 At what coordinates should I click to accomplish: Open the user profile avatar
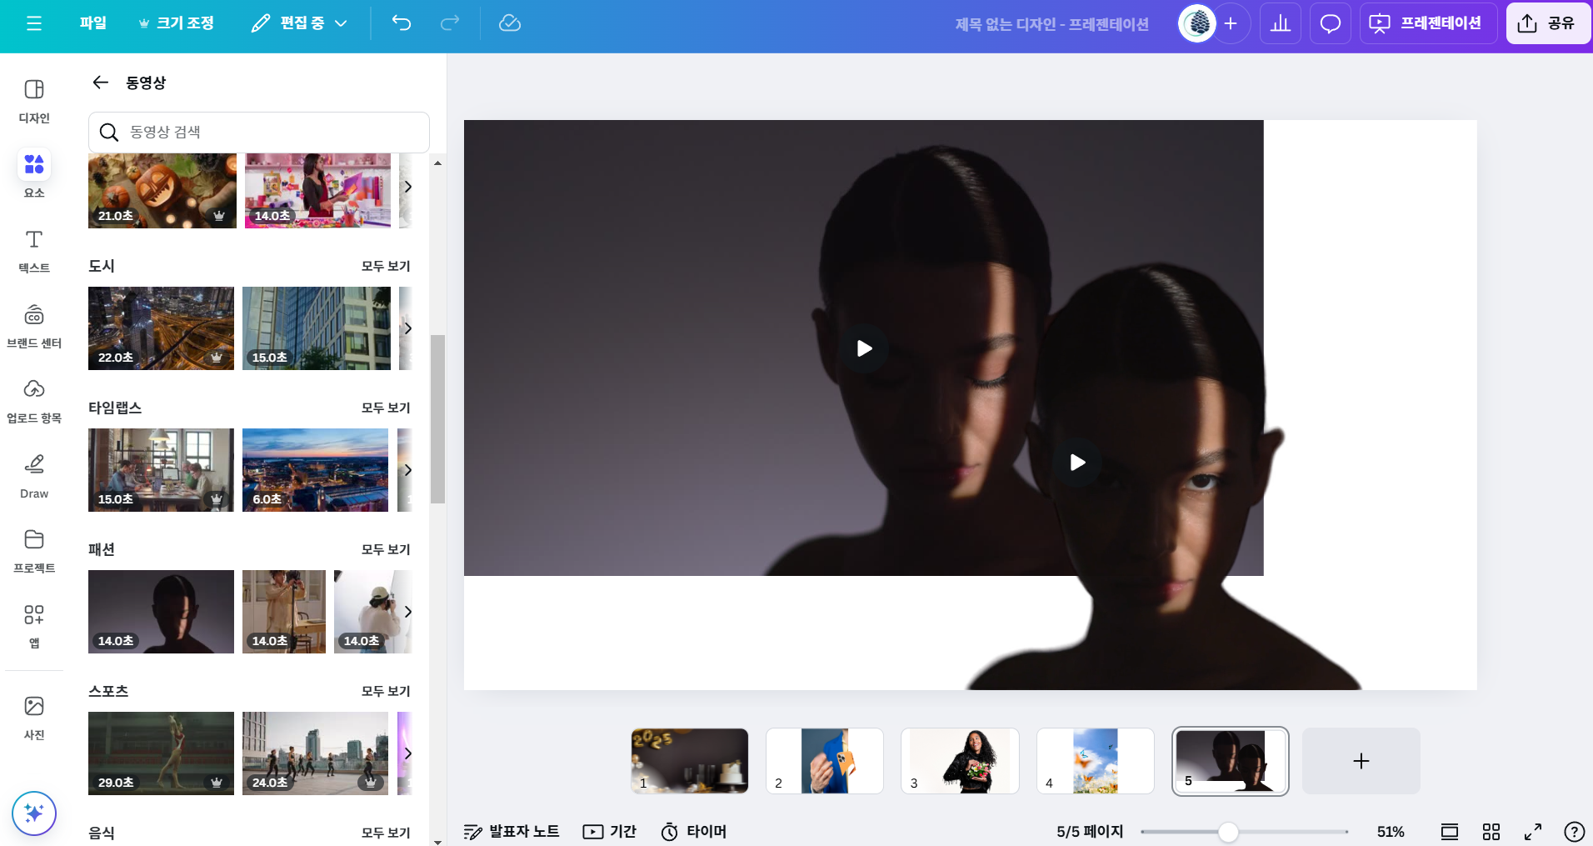1197,23
